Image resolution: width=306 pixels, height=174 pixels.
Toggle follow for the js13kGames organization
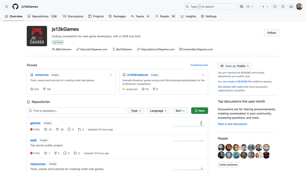tap(271, 33)
